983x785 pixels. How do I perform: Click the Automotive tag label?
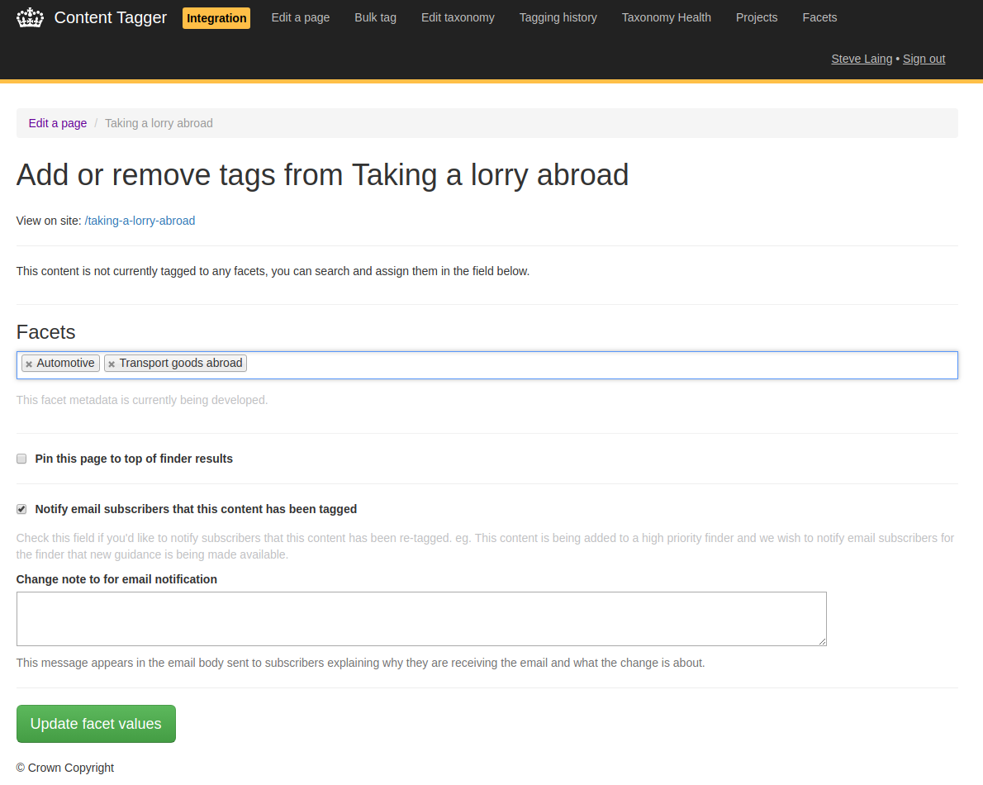coord(66,363)
